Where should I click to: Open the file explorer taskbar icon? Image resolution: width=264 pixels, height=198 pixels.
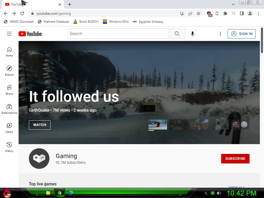48,193
